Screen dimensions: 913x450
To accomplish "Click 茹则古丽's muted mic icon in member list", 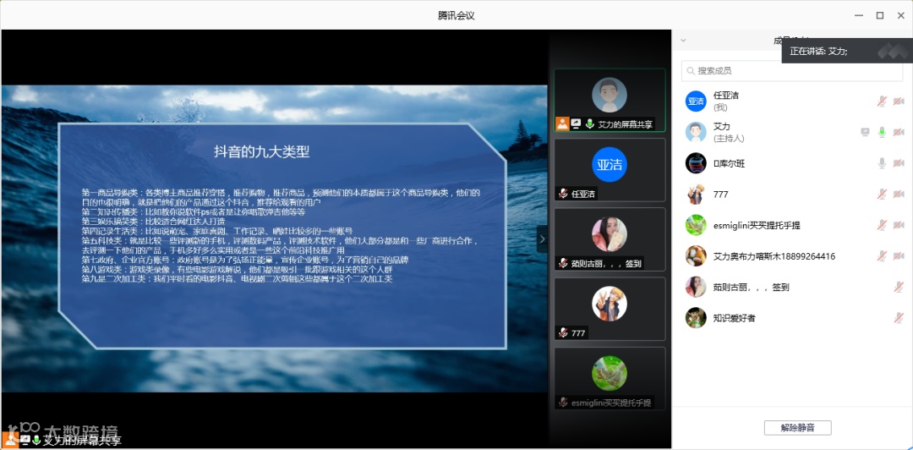I will point(899,287).
